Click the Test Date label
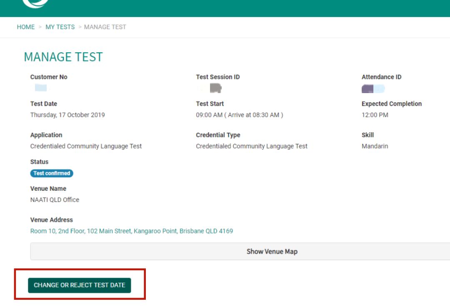Image resolution: width=450 pixels, height=306 pixels. click(44, 104)
